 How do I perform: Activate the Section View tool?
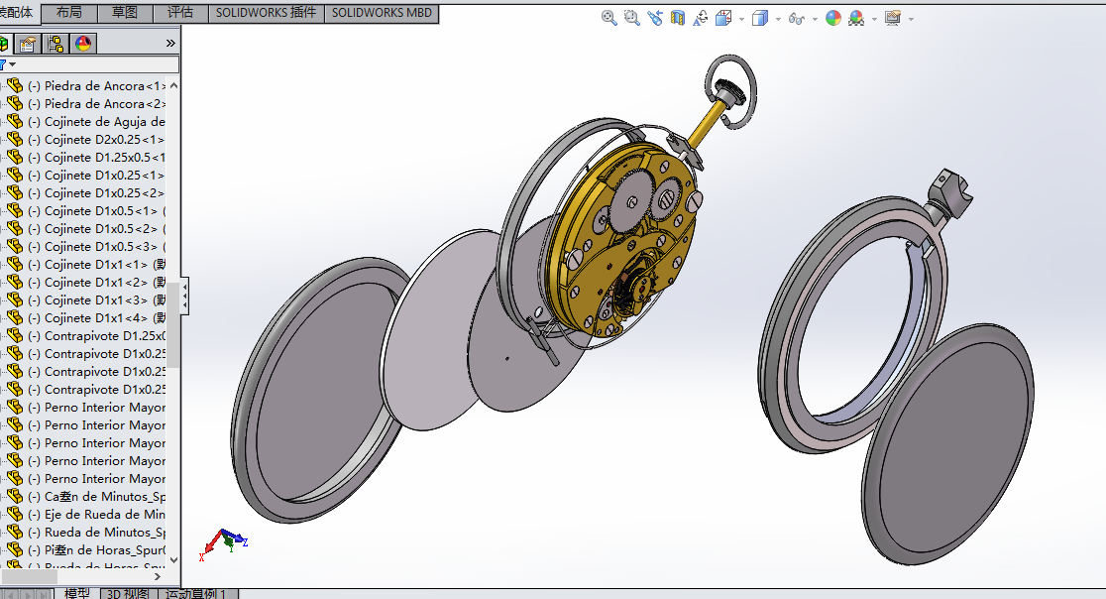(x=678, y=18)
